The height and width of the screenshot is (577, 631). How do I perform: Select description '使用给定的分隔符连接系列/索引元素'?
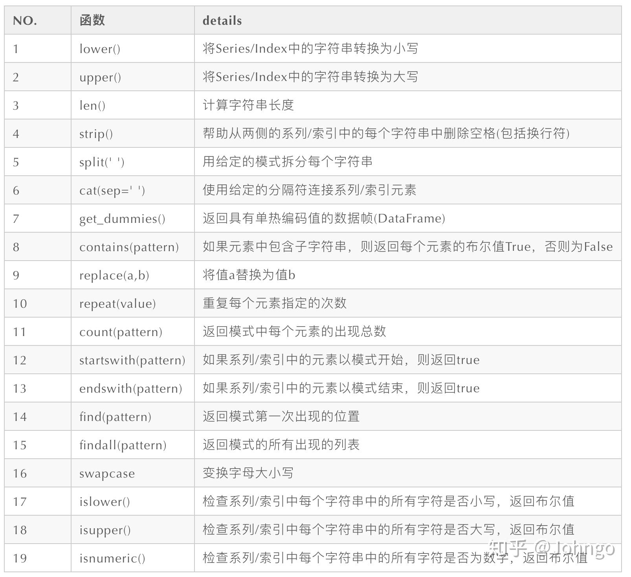[x=309, y=190]
